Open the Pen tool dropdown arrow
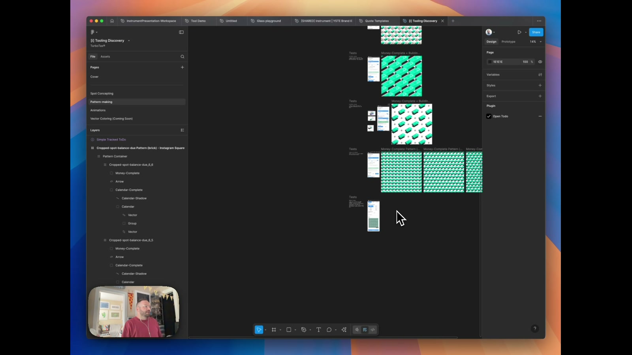This screenshot has width=632, height=355. (x=310, y=330)
